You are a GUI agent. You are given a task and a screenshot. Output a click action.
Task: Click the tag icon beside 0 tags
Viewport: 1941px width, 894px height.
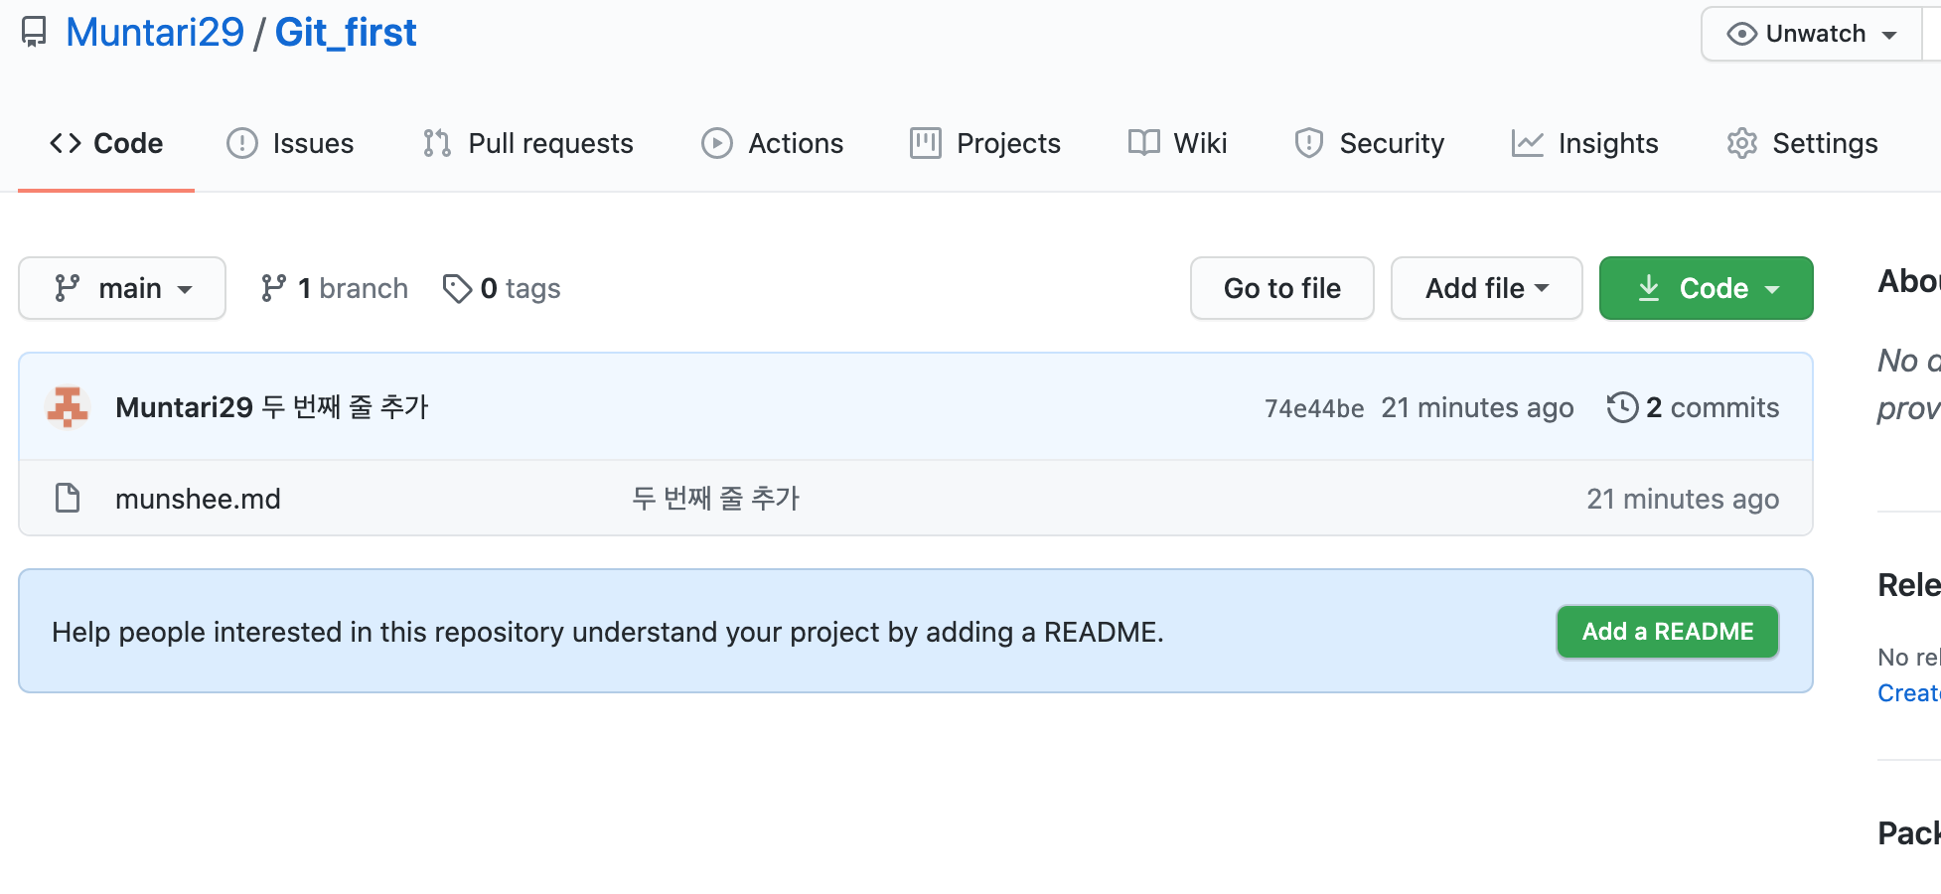pyautogui.click(x=457, y=288)
